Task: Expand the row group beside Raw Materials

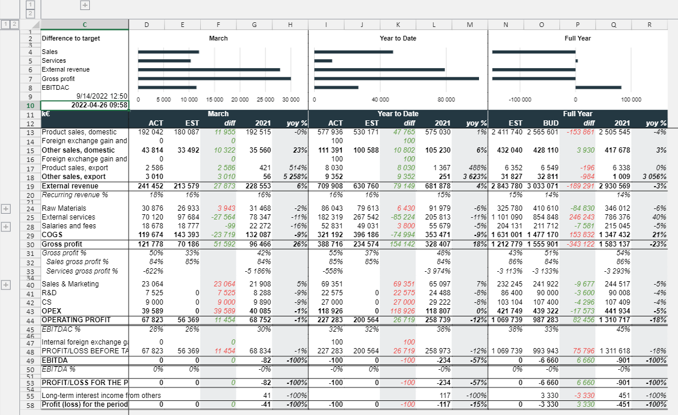Action: tap(6, 208)
